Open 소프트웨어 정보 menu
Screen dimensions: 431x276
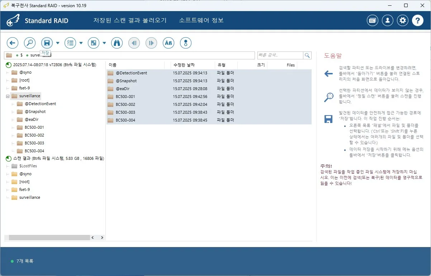click(201, 20)
